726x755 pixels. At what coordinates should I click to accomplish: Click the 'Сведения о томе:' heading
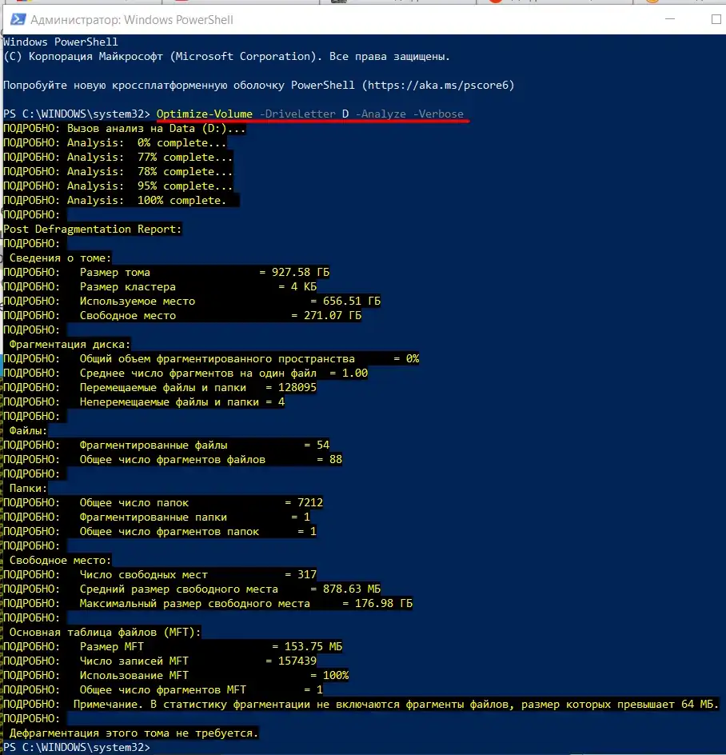[60, 258]
